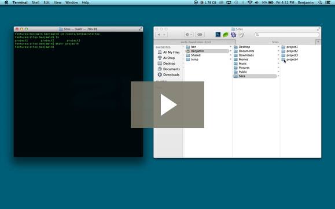Open the volume control in menu bar
Viewport: 335px width, 209px height.
pyautogui.click(x=256, y=2)
